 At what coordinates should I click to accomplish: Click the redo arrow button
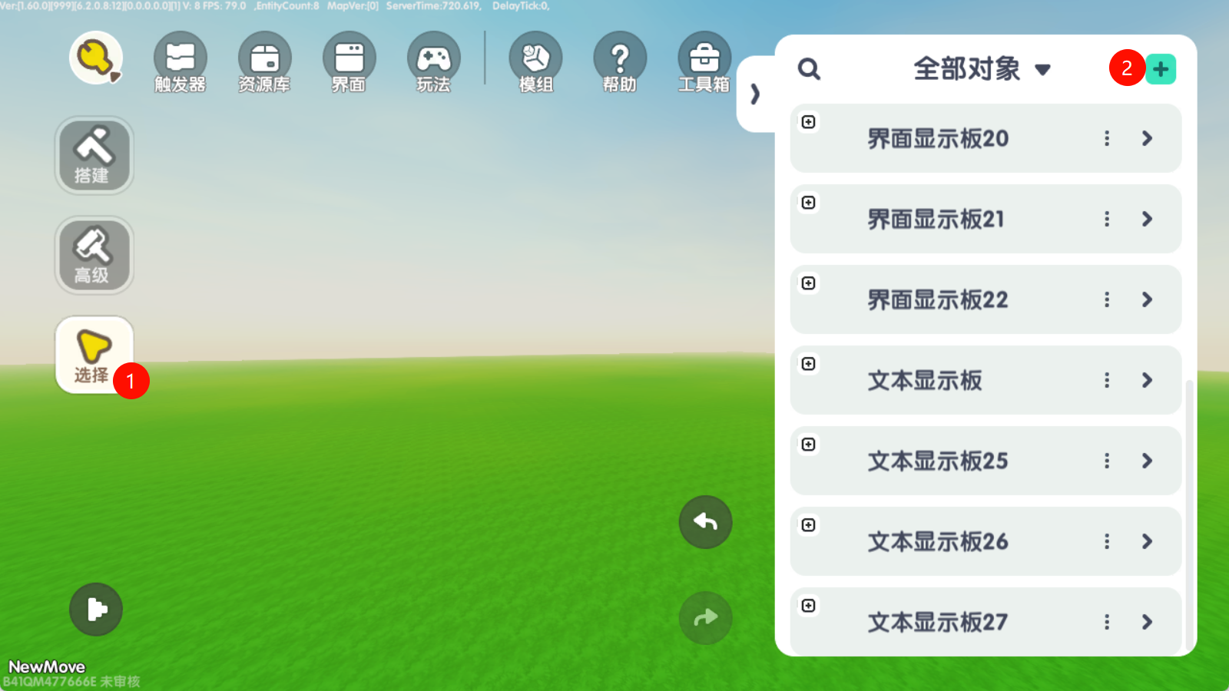coord(705,617)
